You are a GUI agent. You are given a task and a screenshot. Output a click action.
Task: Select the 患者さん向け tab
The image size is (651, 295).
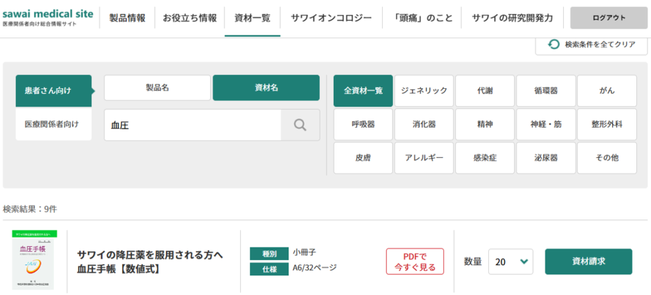point(53,91)
